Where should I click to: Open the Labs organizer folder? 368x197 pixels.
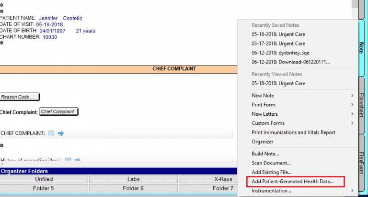(133, 179)
